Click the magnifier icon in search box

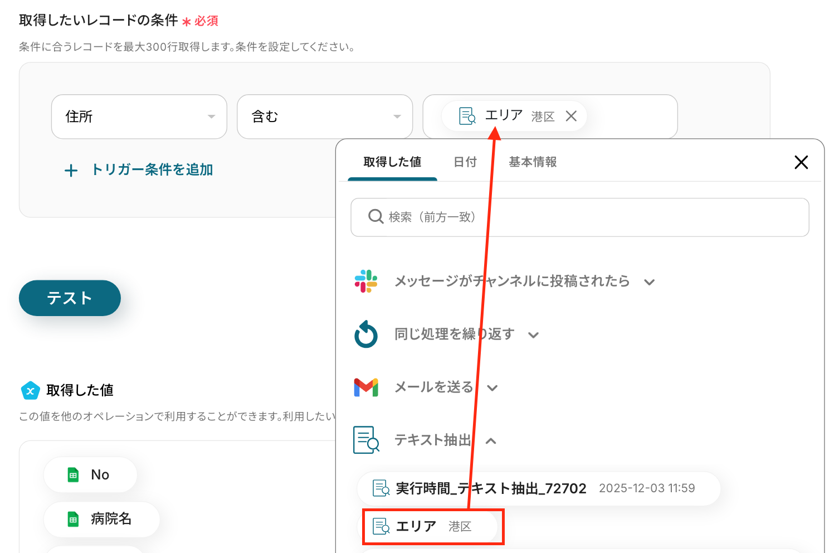(376, 216)
